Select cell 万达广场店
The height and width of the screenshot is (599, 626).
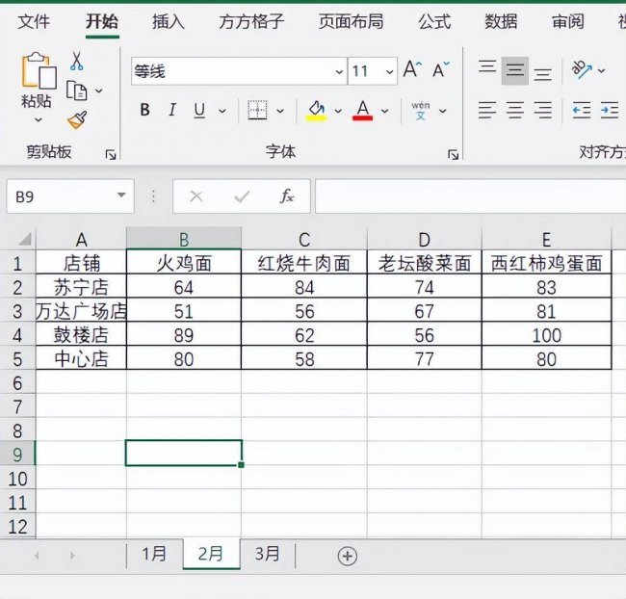pos(81,311)
